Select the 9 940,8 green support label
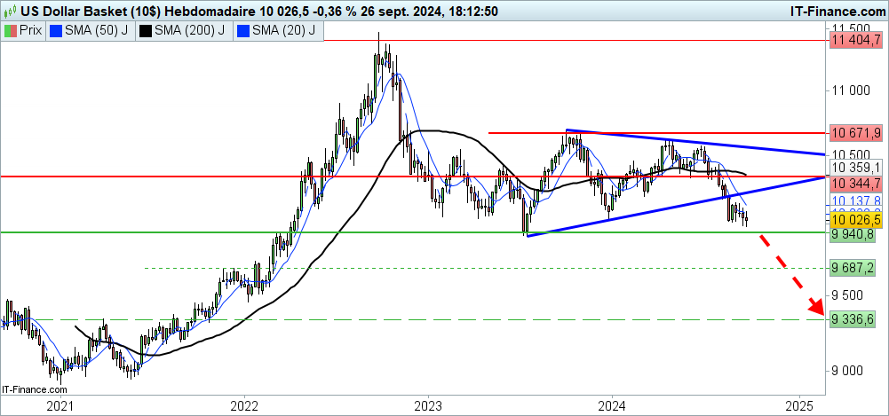This screenshot has height=416, width=889. (855, 235)
